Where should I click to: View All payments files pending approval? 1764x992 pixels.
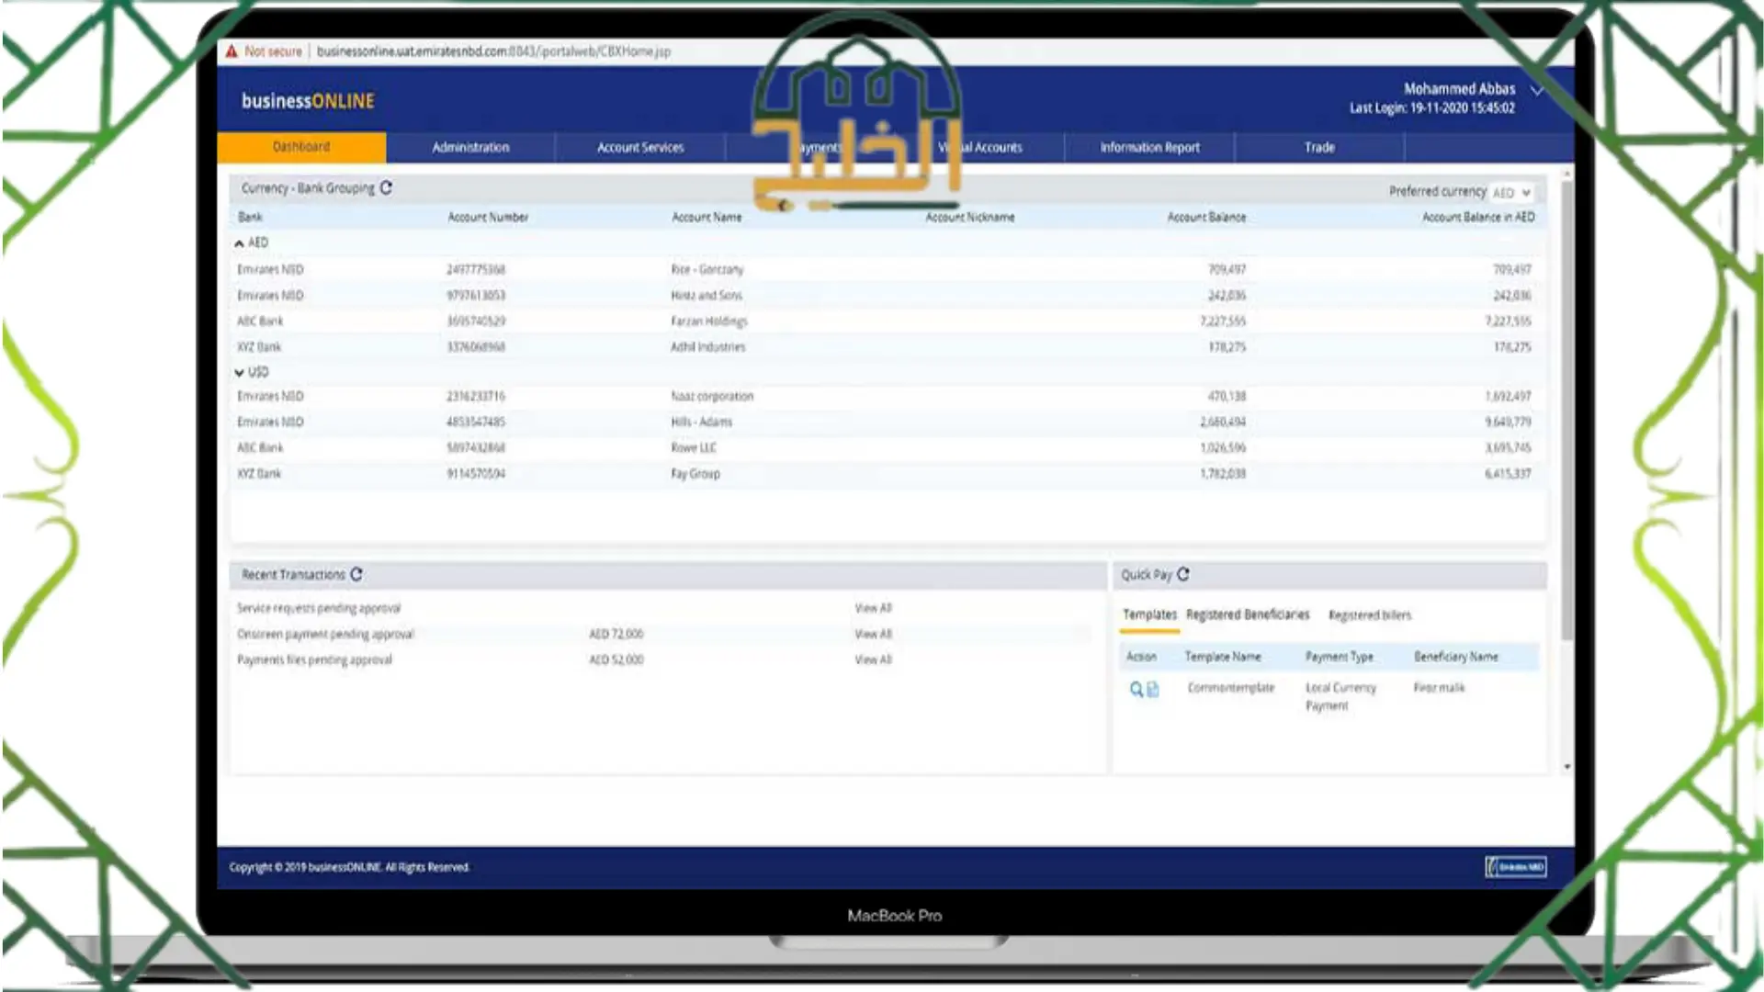(x=873, y=659)
